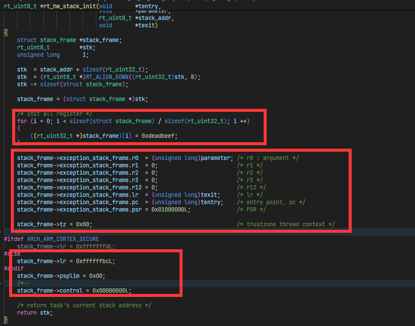Click the '/* PSR */' comment
The image size is (415, 326).
pyautogui.click(x=252, y=209)
